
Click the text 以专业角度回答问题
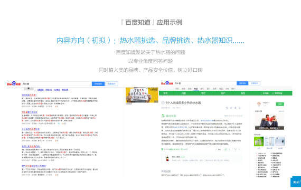coord(150,61)
